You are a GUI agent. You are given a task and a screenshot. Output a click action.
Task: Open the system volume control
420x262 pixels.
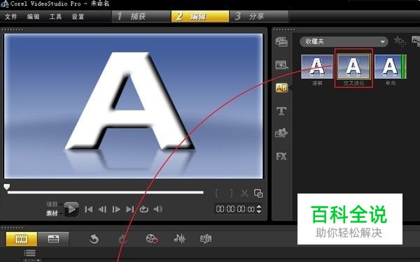(158, 209)
